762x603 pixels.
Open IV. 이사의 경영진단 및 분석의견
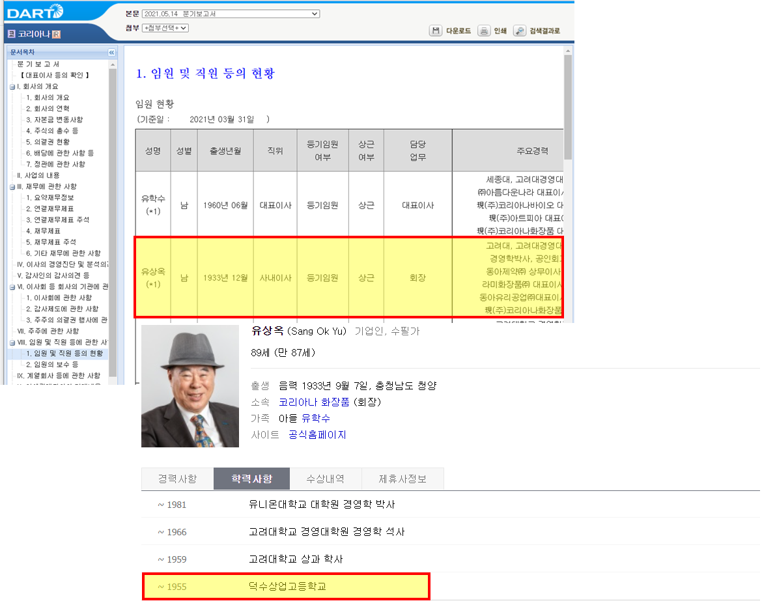click(63, 264)
